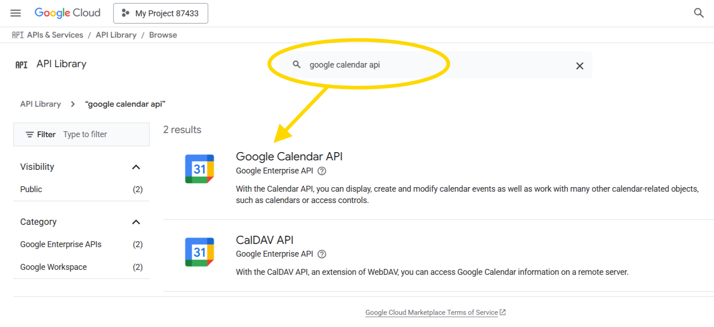This screenshot has width=714, height=327.
Task: Open Google Cloud Marketplace Terms of Service
Action: tap(431, 312)
